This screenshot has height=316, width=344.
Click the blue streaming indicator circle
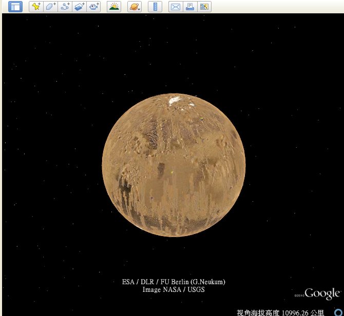[x=337, y=312]
